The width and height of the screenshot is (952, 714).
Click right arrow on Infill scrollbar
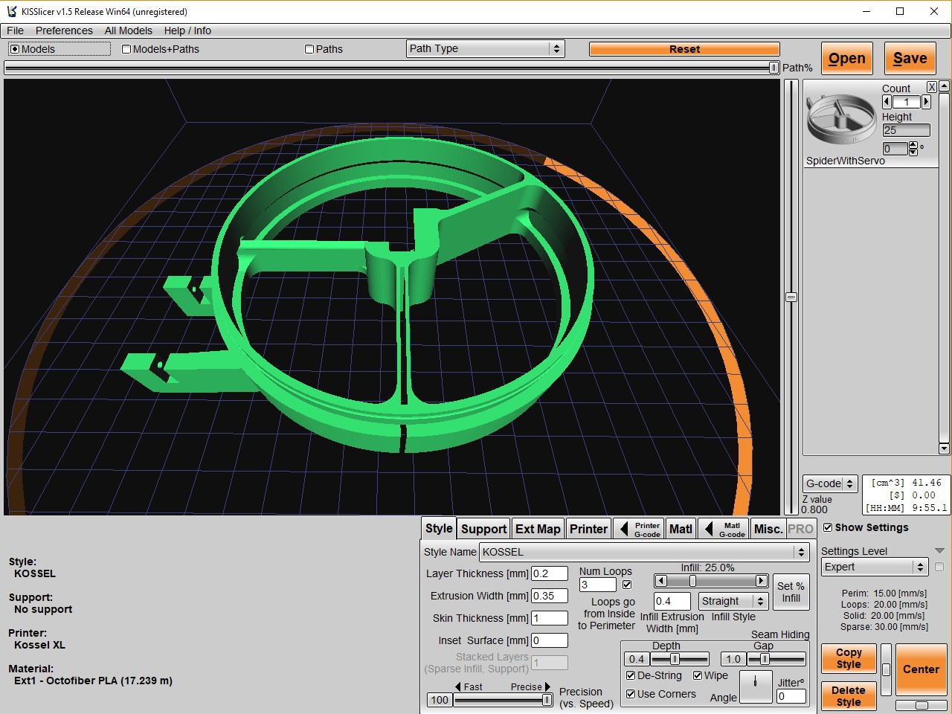click(761, 581)
